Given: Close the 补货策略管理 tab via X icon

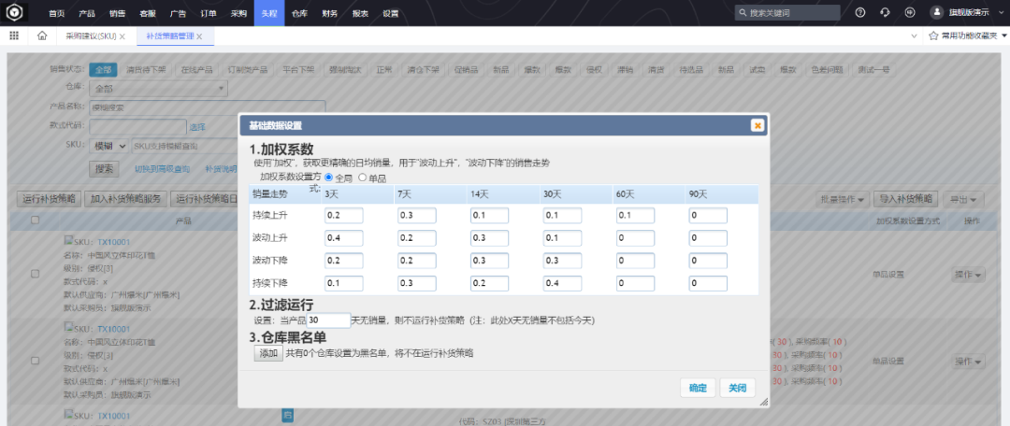Looking at the screenshot, I should pyautogui.click(x=199, y=36).
